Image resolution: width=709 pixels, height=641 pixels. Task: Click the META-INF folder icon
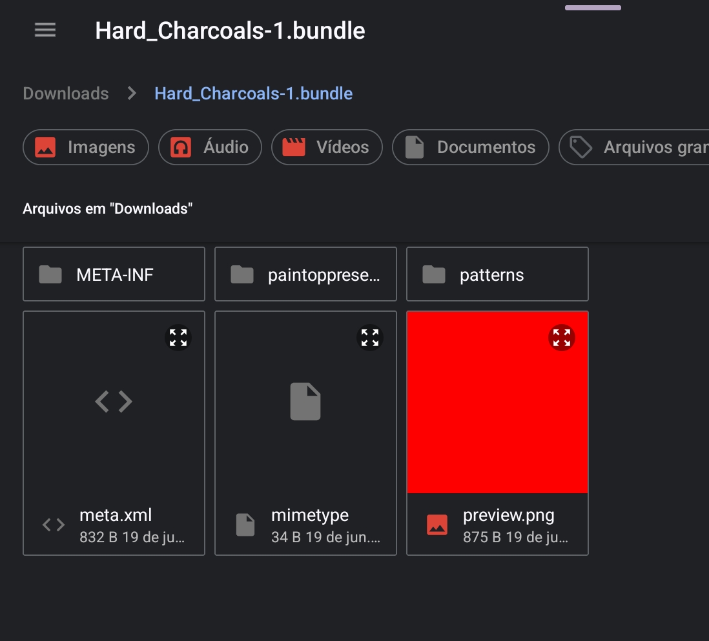coord(50,274)
